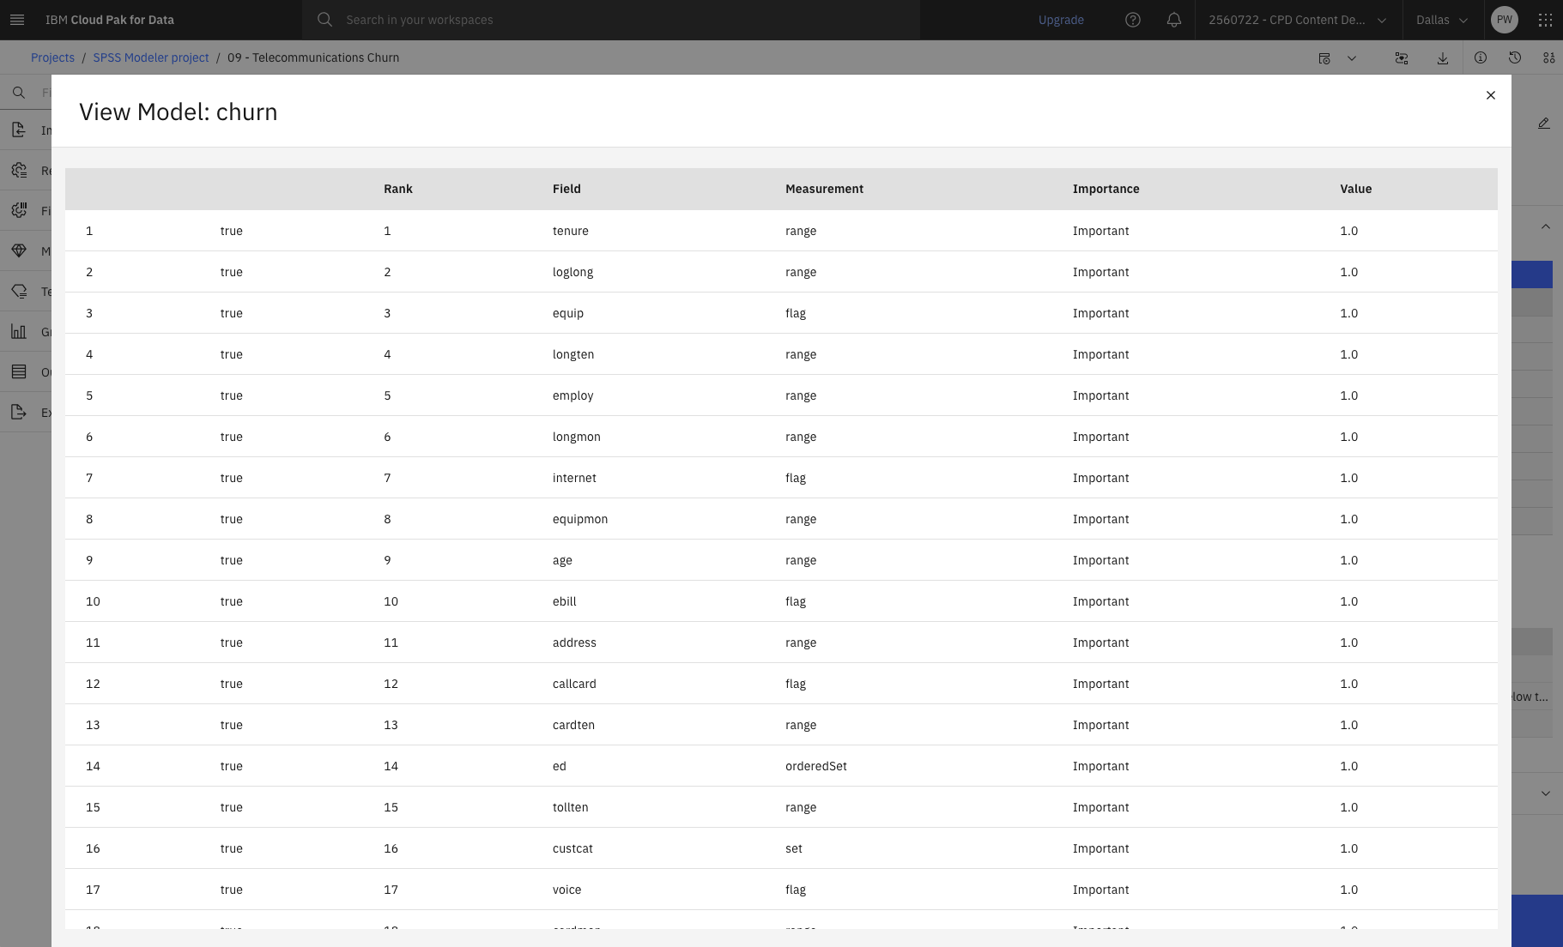Click the palette search magnifier icon

pyautogui.click(x=19, y=92)
